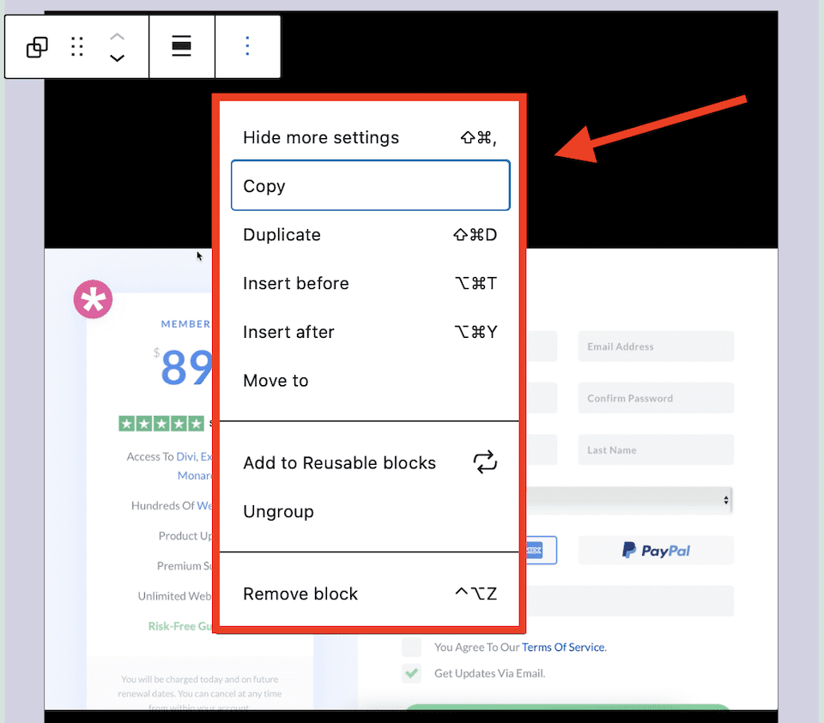Select Copy from the block menu
Screen dimensions: 824x723
click(371, 185)
